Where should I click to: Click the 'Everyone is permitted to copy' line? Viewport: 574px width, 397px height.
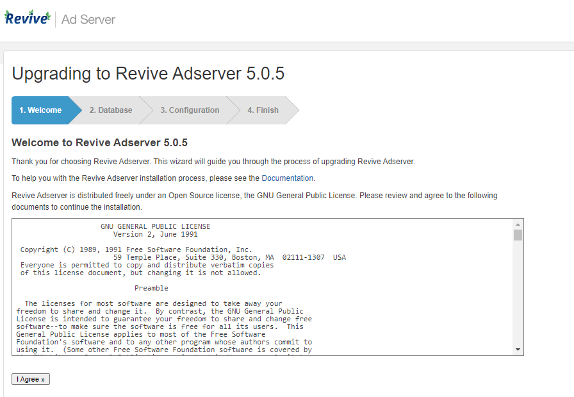[x=147, y=265]
